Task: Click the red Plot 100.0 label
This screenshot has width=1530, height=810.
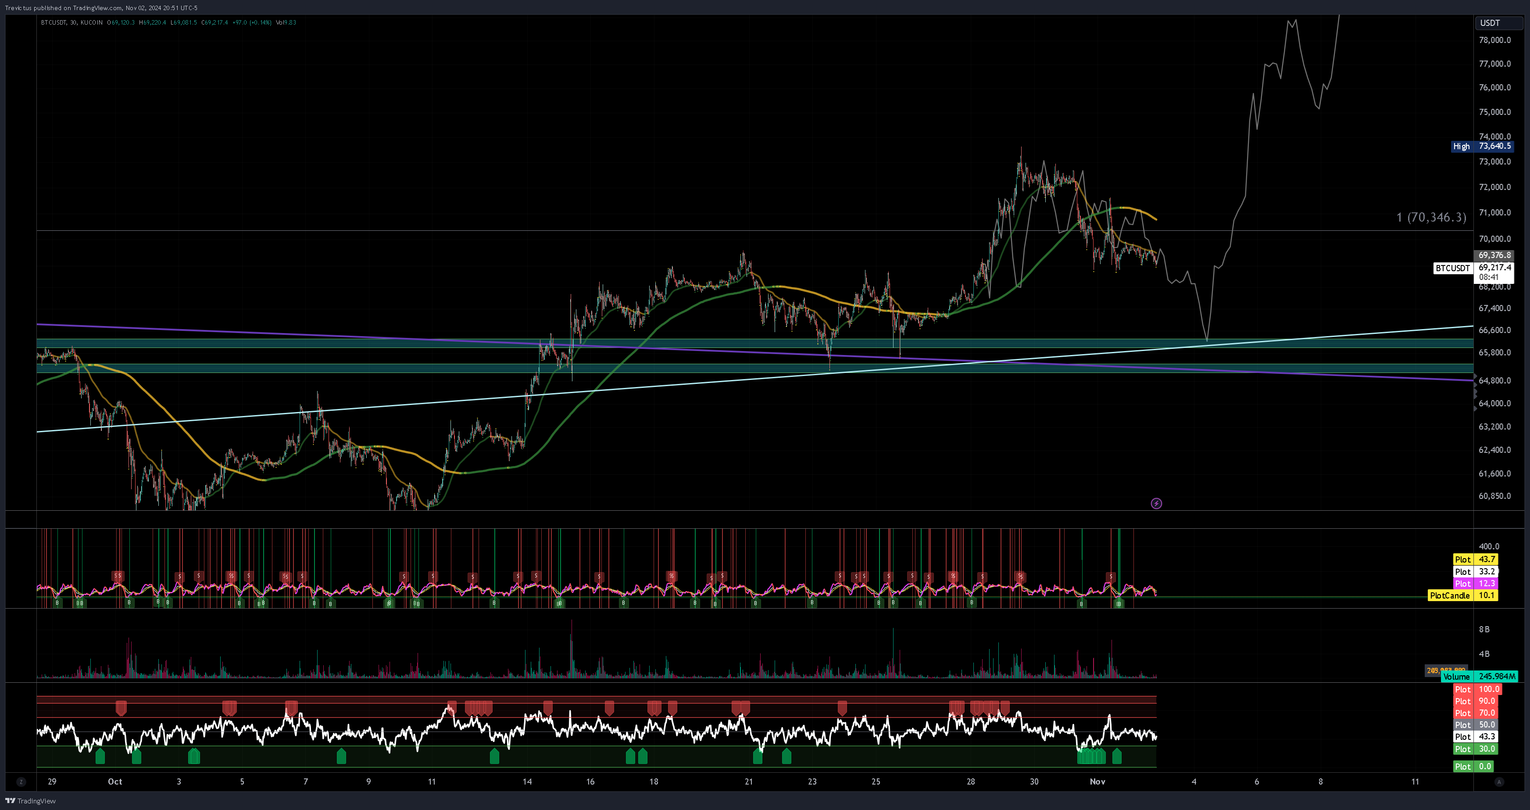Action: pos(1478,689)
